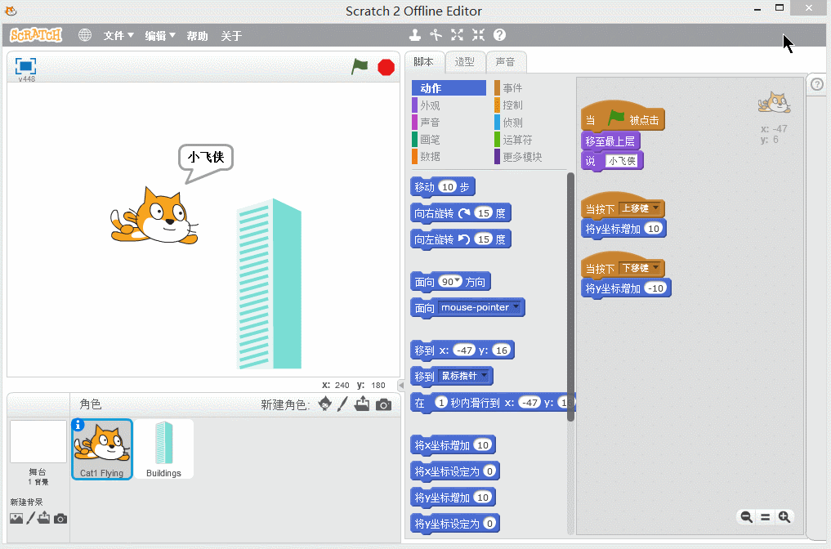Reset scripts area zoom

click(x=766, y=517)
